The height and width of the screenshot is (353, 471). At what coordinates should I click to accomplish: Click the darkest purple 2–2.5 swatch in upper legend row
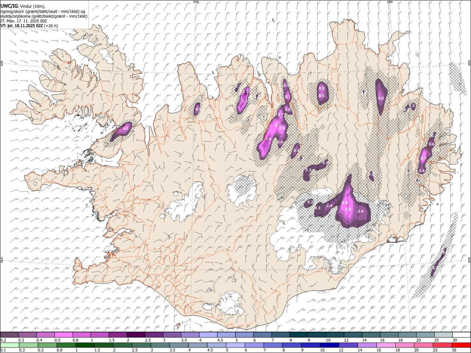click(x=136, y=335)
